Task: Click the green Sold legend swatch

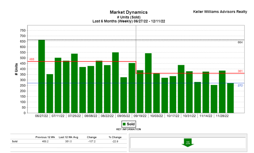Action: point(124,124)
